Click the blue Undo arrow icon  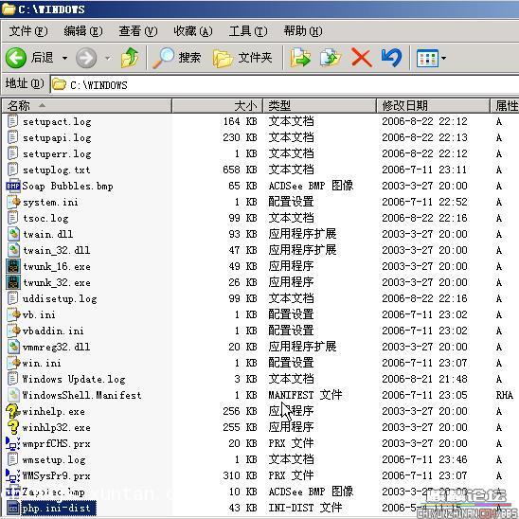pos(391,58)
